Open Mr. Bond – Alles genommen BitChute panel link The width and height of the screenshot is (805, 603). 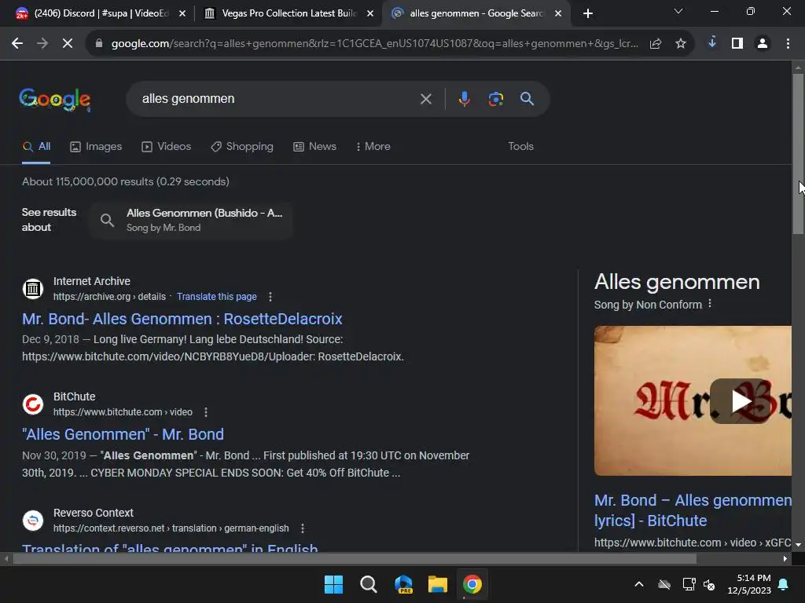[693, 510]
